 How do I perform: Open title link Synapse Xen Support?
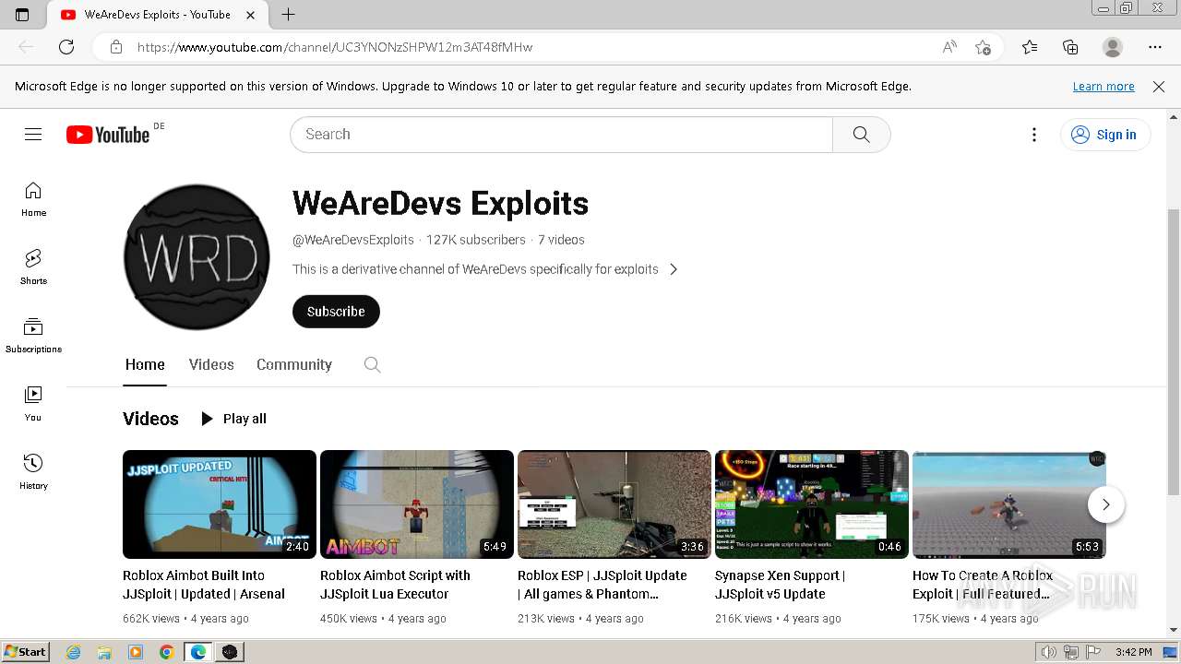pyautogui.click(x=780, y=585)
